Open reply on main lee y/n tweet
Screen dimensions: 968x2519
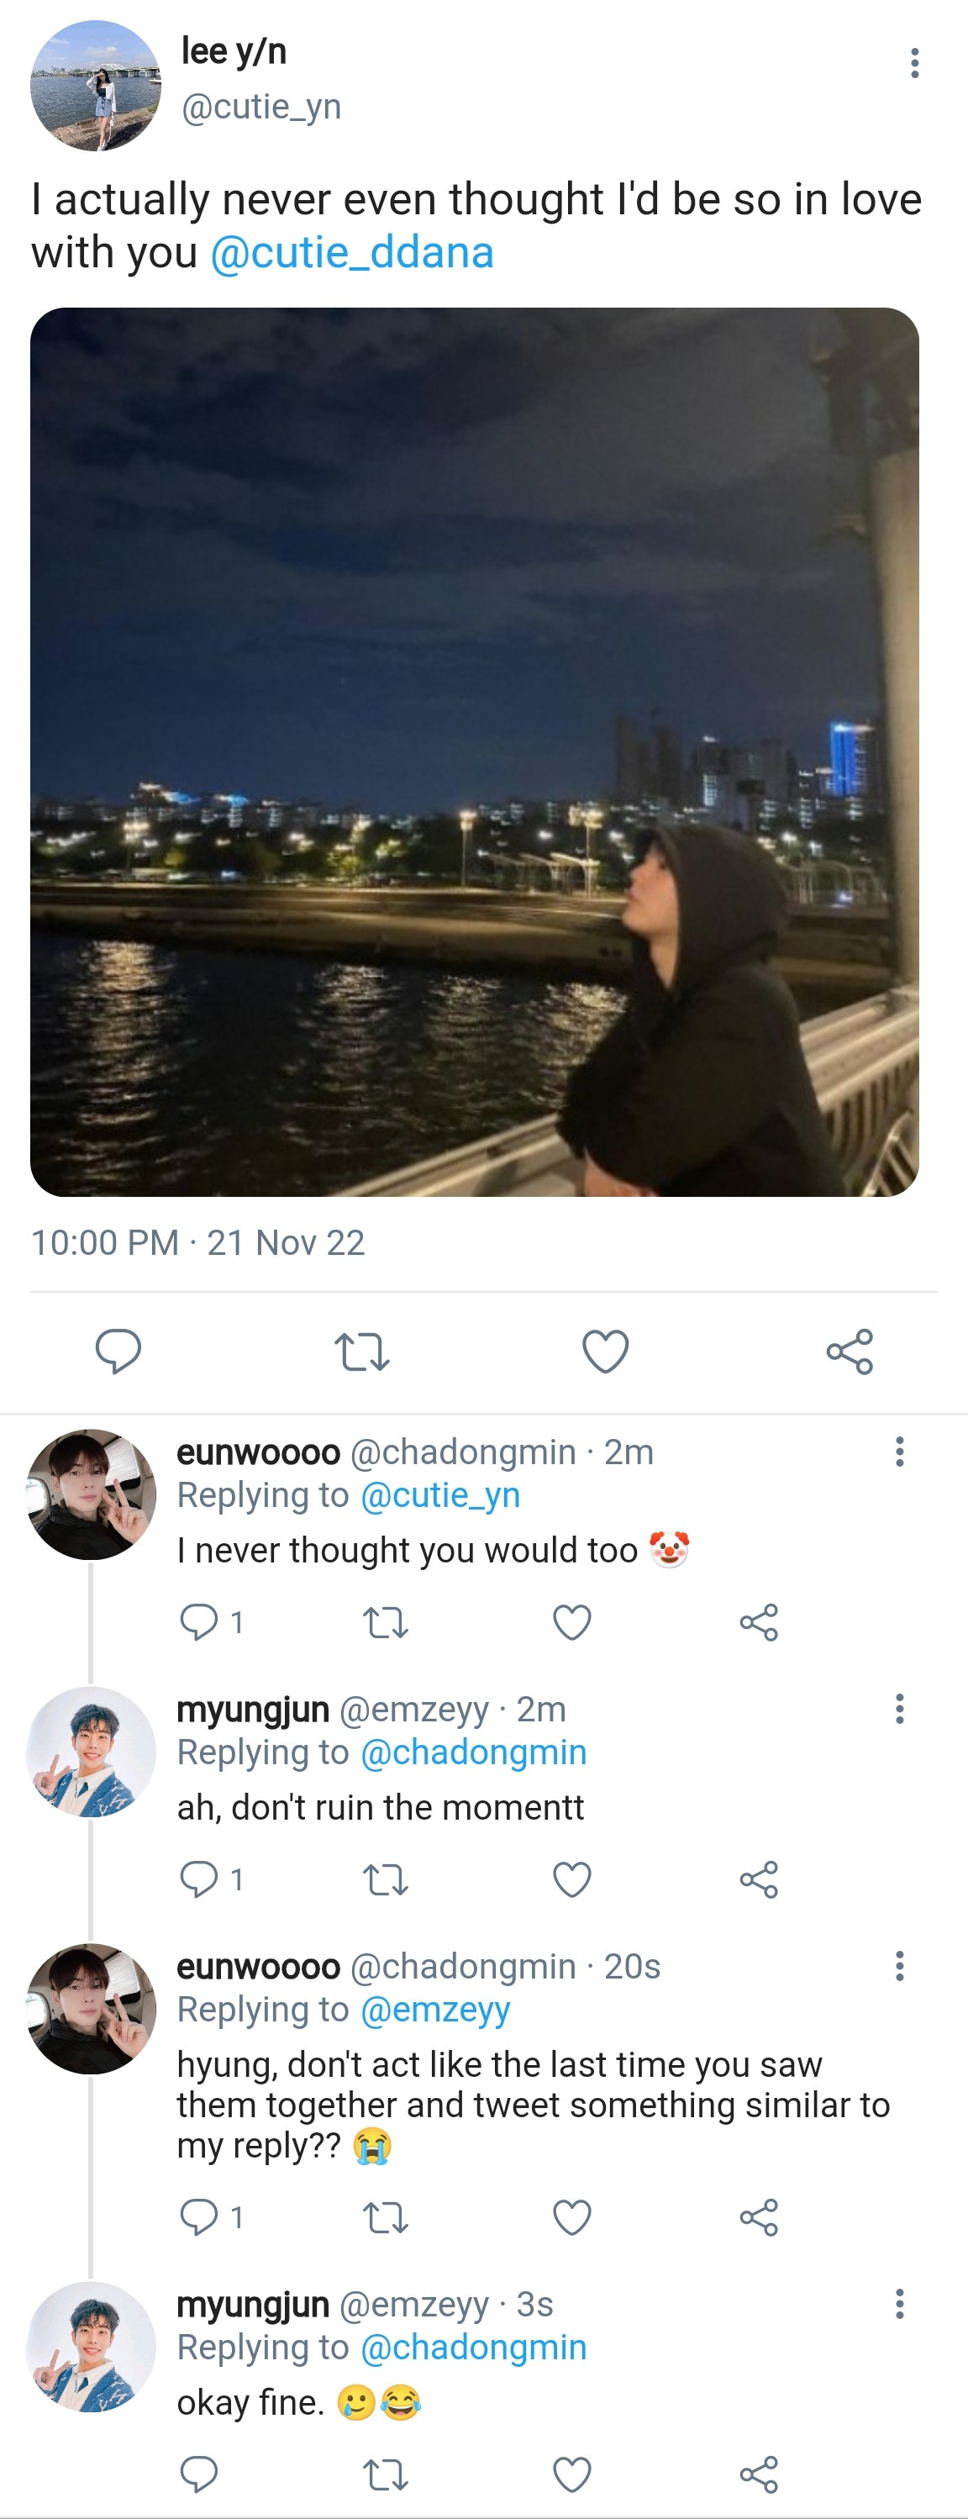(118, 1352)
